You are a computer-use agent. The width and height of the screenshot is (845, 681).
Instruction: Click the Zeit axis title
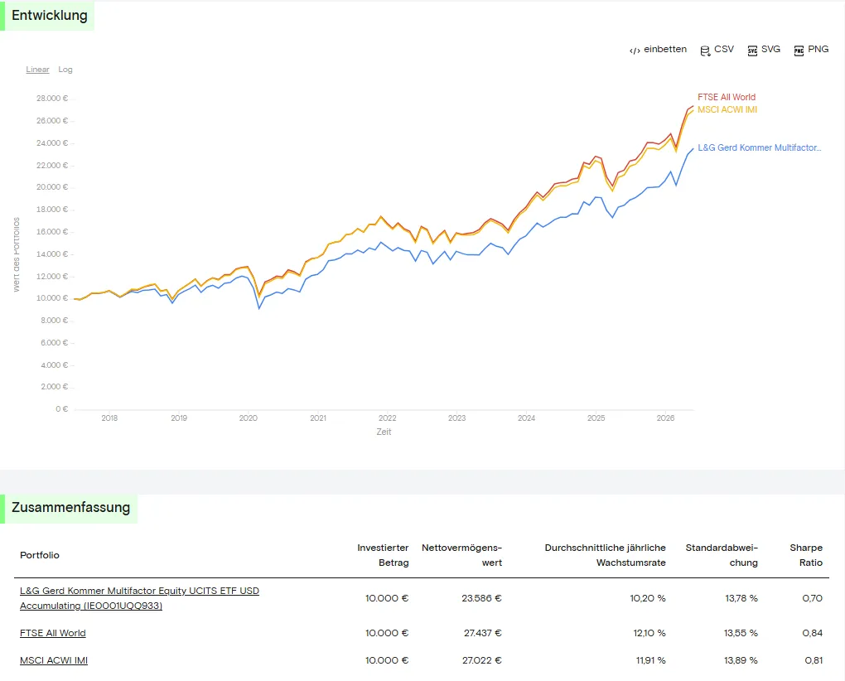click(384, 432)
